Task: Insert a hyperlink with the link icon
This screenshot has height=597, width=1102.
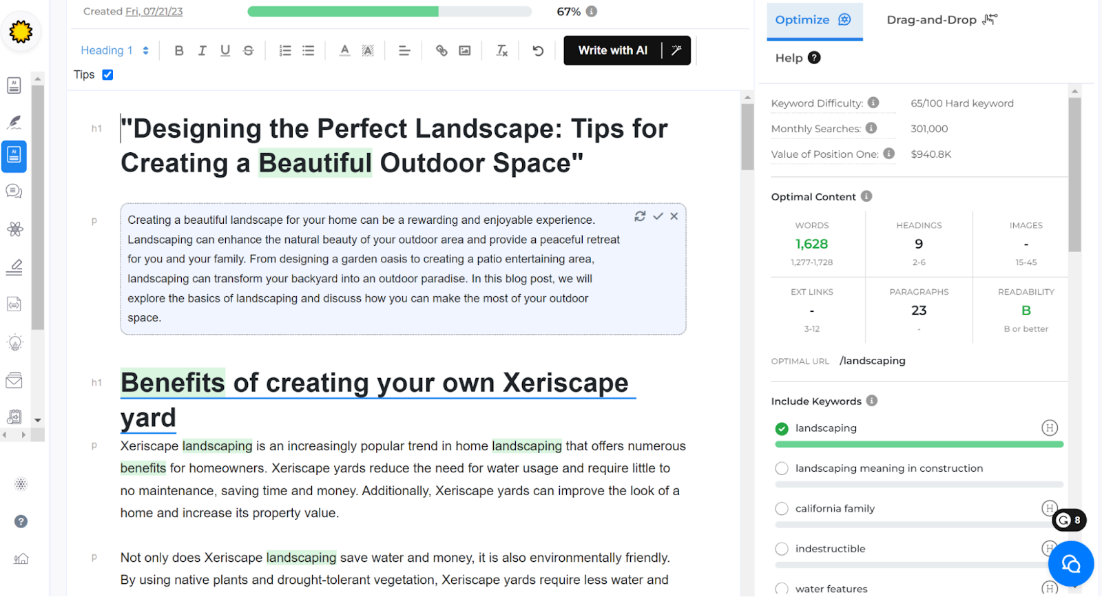Action: 441,50
